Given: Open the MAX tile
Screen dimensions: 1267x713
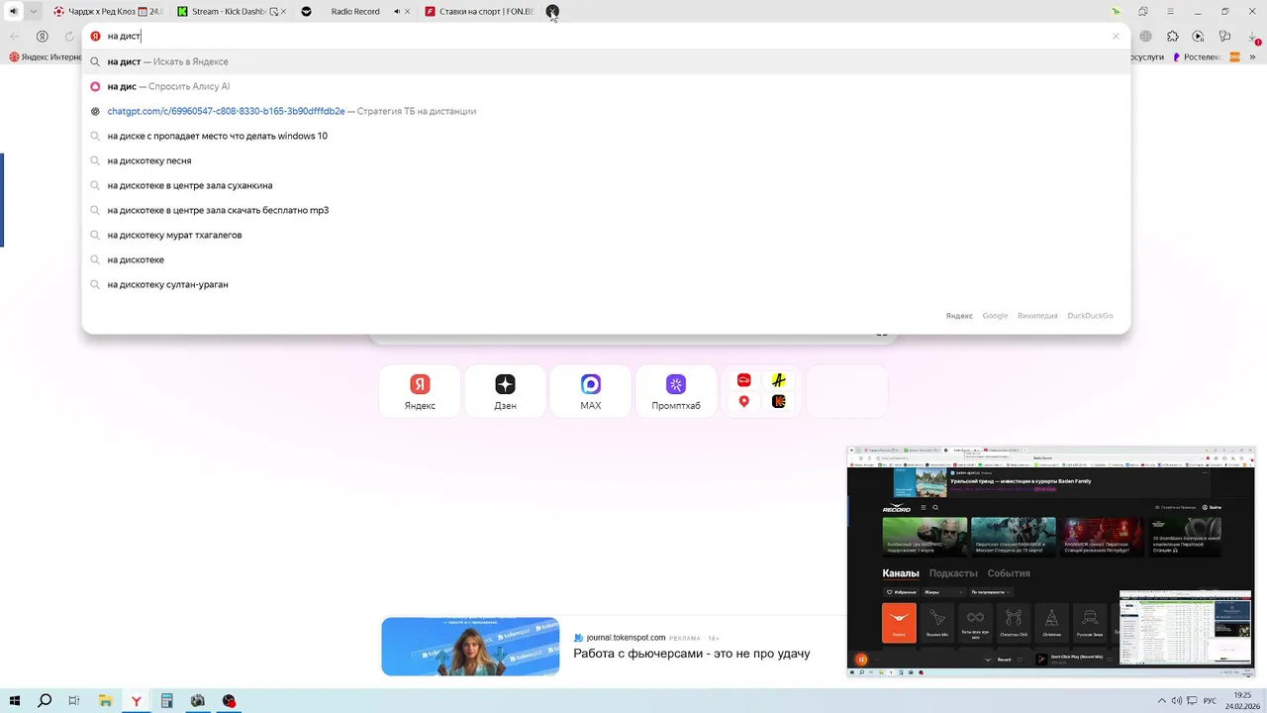Looking at the screenshot, I should coord(591,391).
